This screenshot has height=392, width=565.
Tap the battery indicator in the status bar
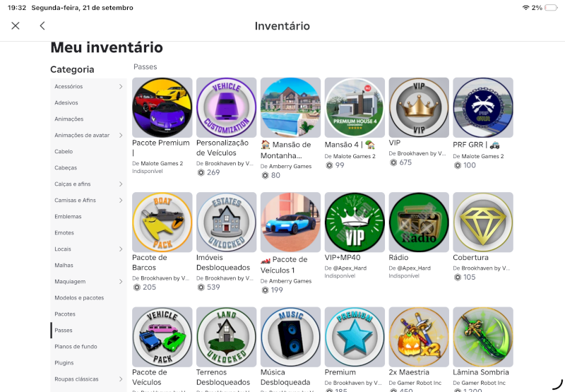point(551,8)
